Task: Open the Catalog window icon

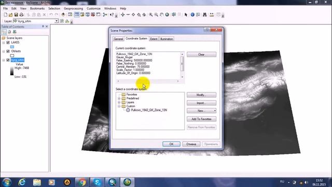Action: point(82,15)
